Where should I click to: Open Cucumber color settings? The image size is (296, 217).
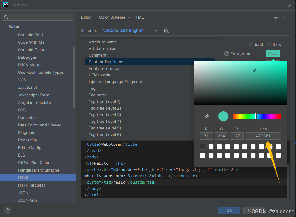(28, 117)
